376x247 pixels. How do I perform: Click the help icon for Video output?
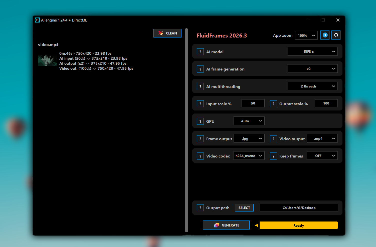point(273,139)
